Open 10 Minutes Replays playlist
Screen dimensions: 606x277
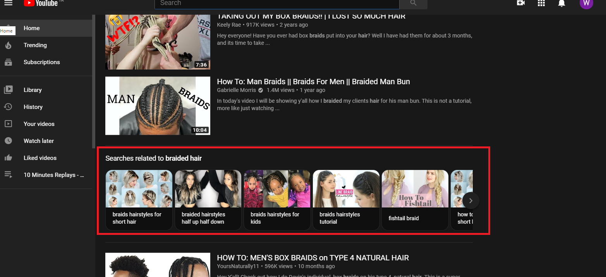(x=46, y=175)
